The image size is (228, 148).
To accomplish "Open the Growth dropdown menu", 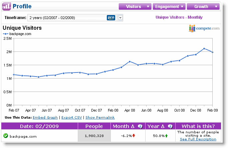I will point(203,7).
